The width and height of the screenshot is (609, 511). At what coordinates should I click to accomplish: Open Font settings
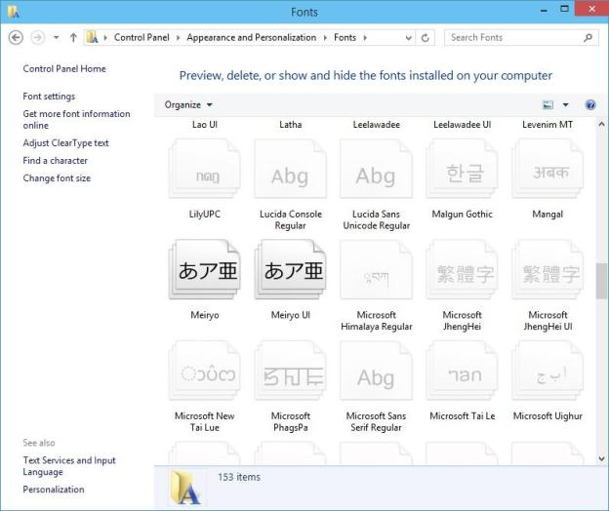point(49,97)
